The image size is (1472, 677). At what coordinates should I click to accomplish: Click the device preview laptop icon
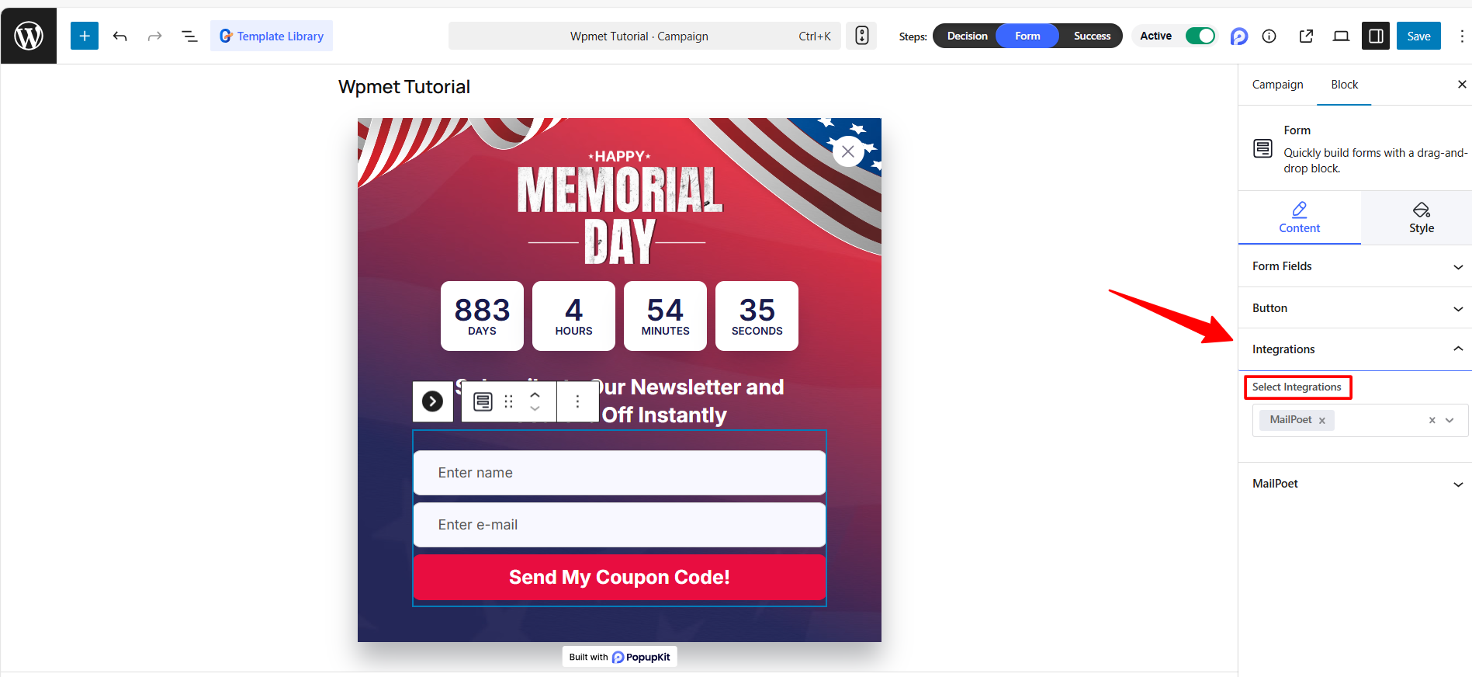(1341, 36)
